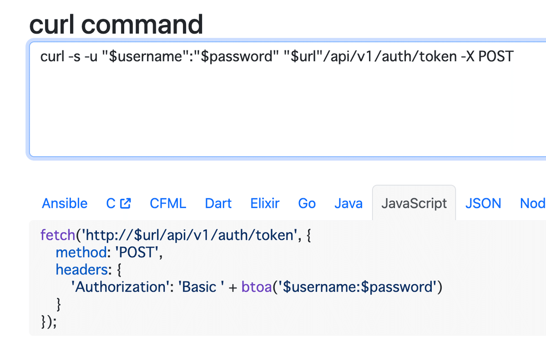Switch to the JSON tab
Screen dimensions: 546x341
483,203
